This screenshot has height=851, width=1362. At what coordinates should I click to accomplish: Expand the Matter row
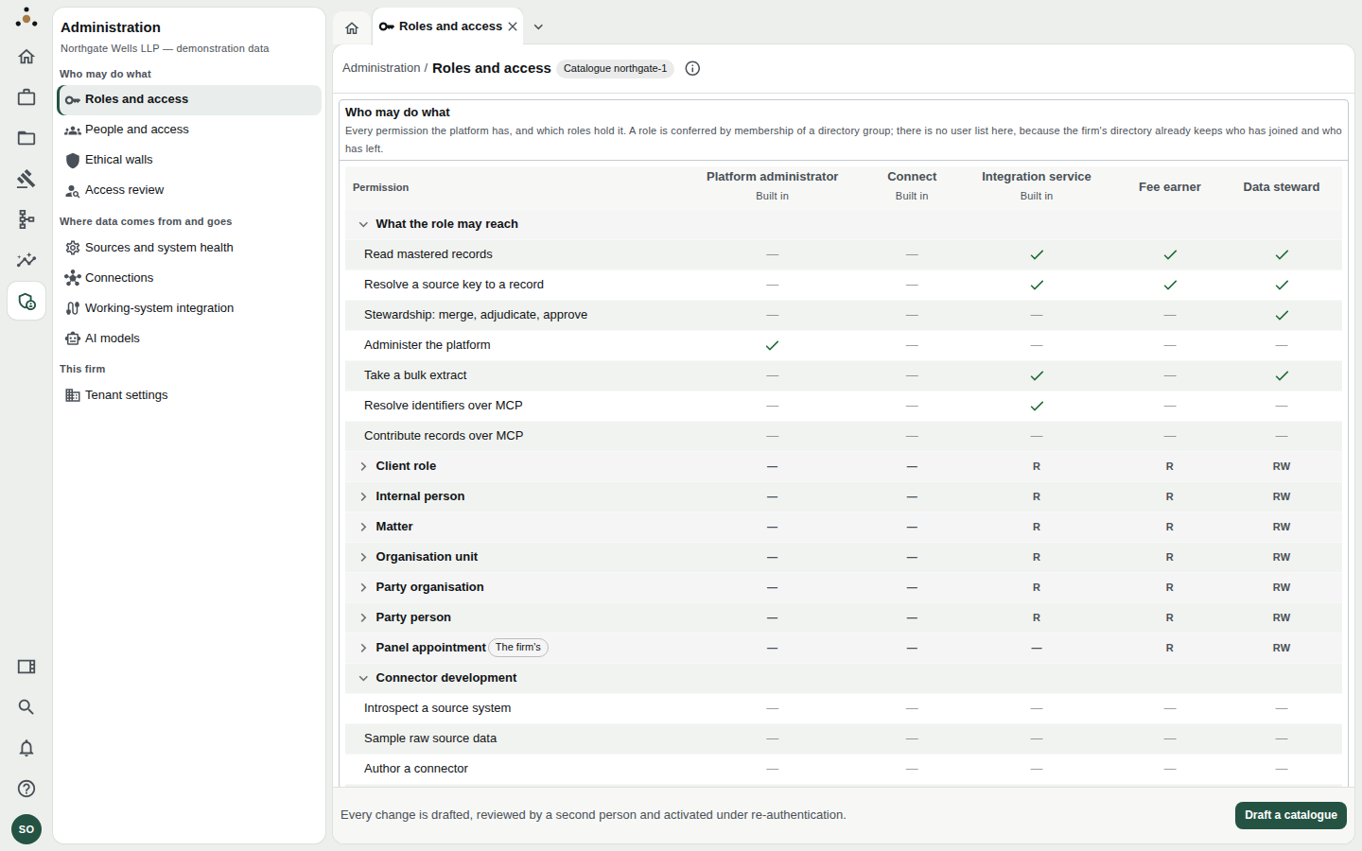click(363, 527)
